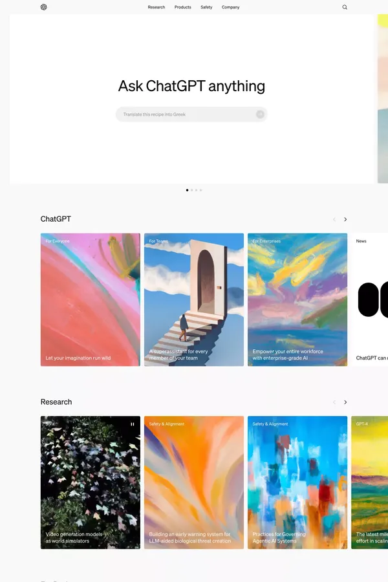
Task: Click the Ask ChatGPT prompt input field
Action: (191, 114)
